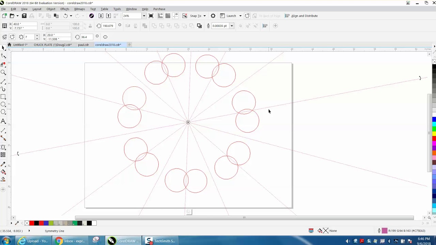436x245 pixels.
Task: Undo the last action
Action: (65, 16)
